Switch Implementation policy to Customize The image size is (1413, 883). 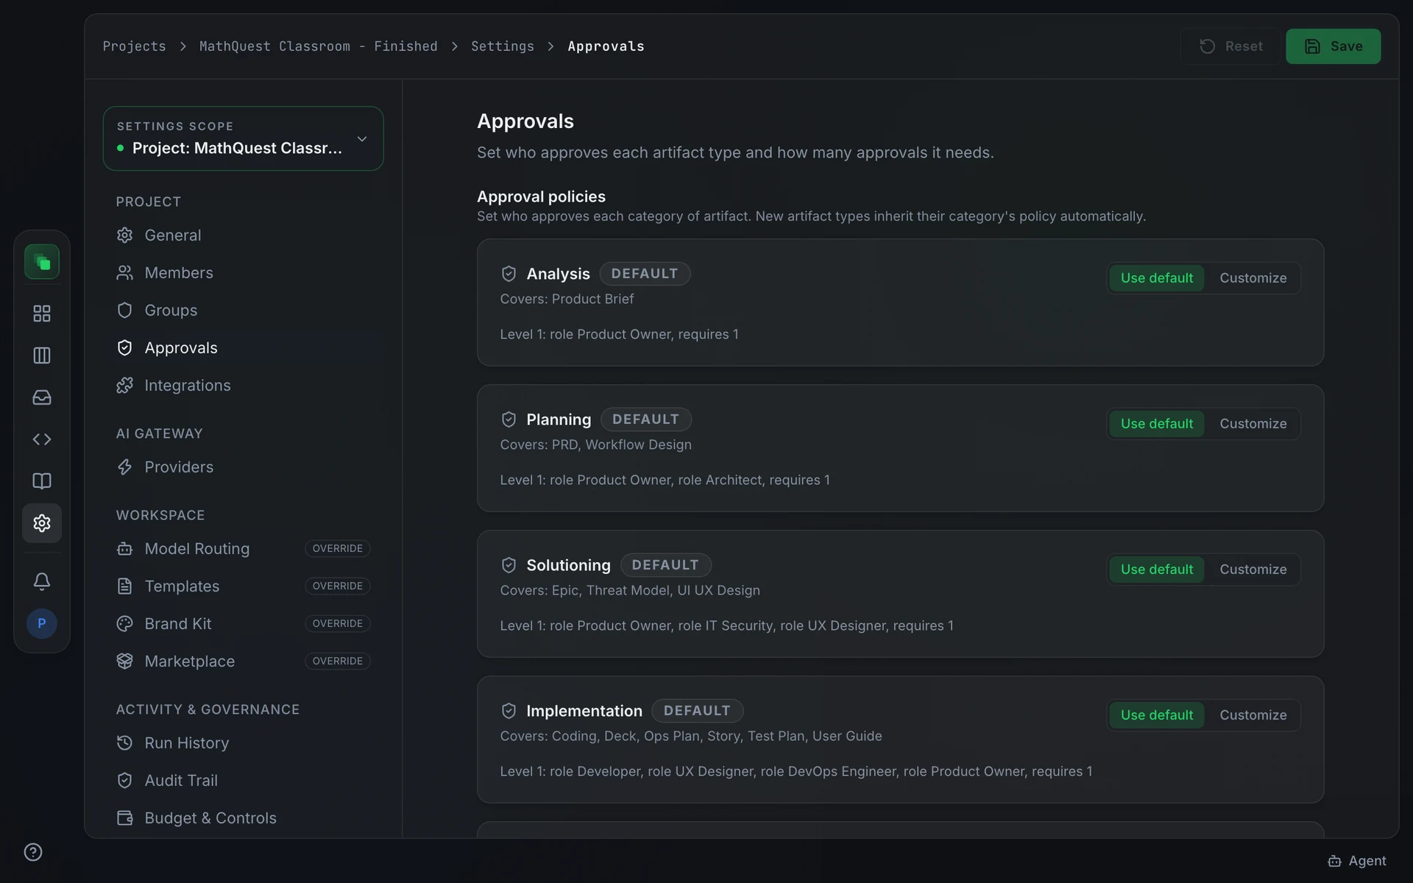[x=1253, y=714]
